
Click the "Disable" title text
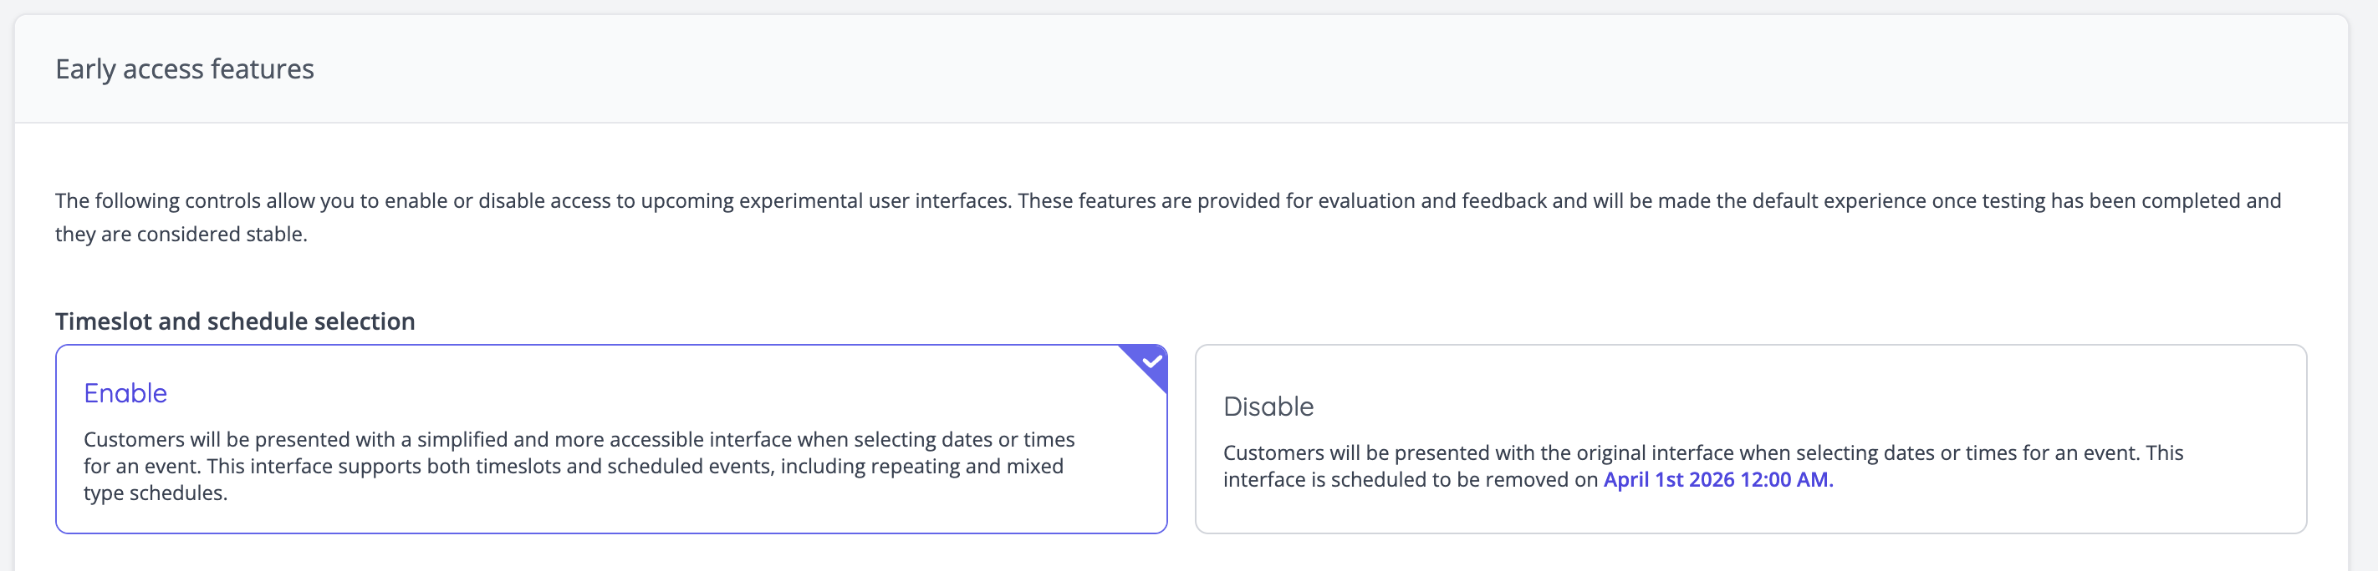1268,407
